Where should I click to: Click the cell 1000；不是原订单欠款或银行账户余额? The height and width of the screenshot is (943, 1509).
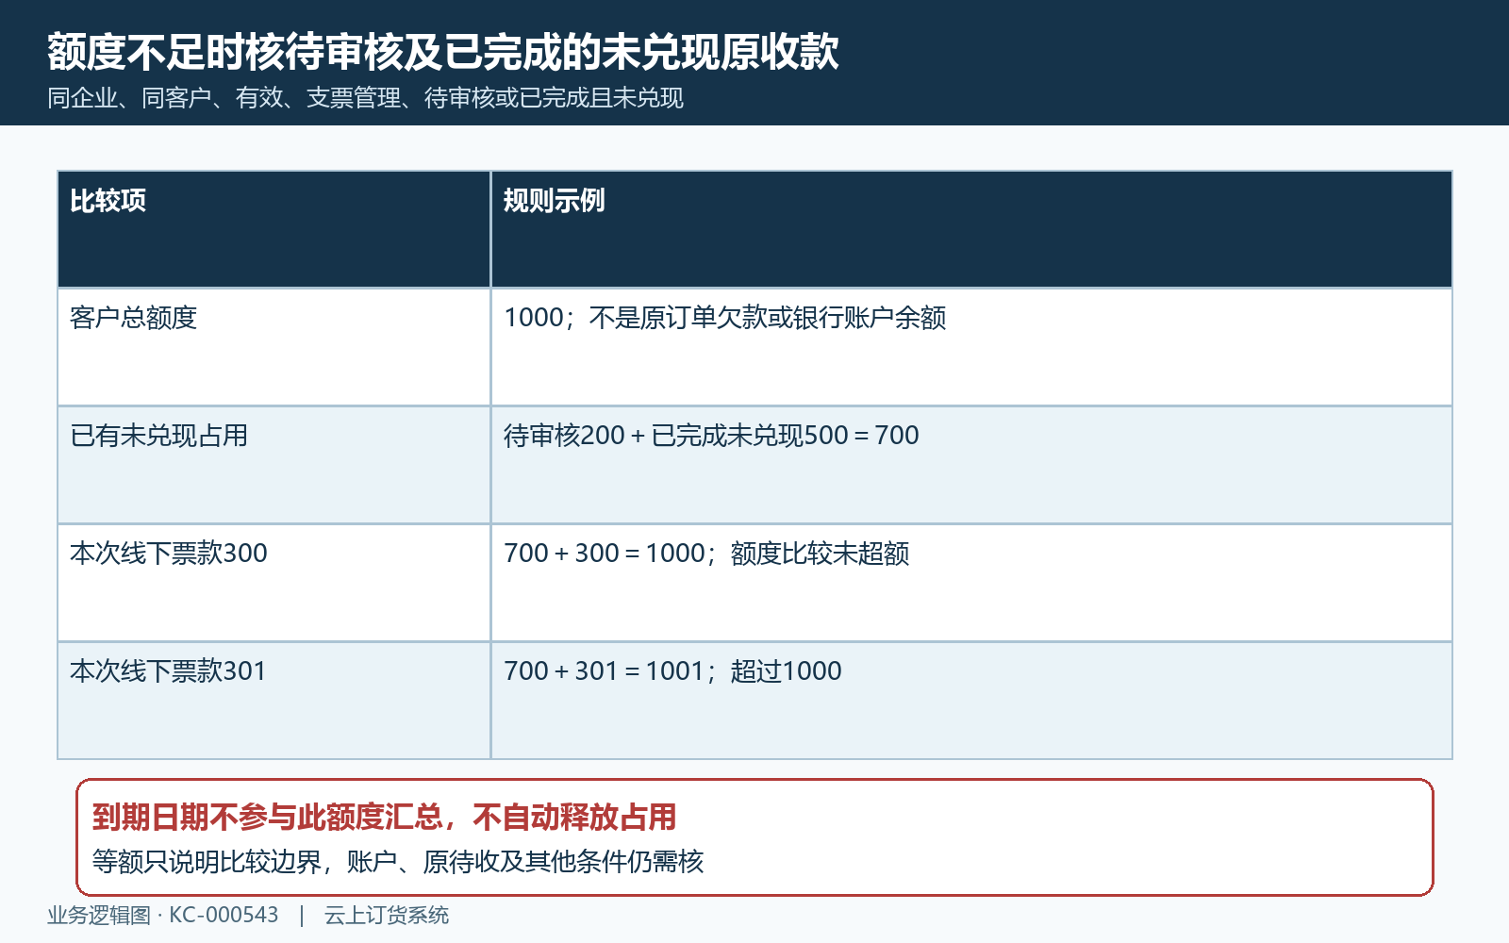tap(971, 347)
